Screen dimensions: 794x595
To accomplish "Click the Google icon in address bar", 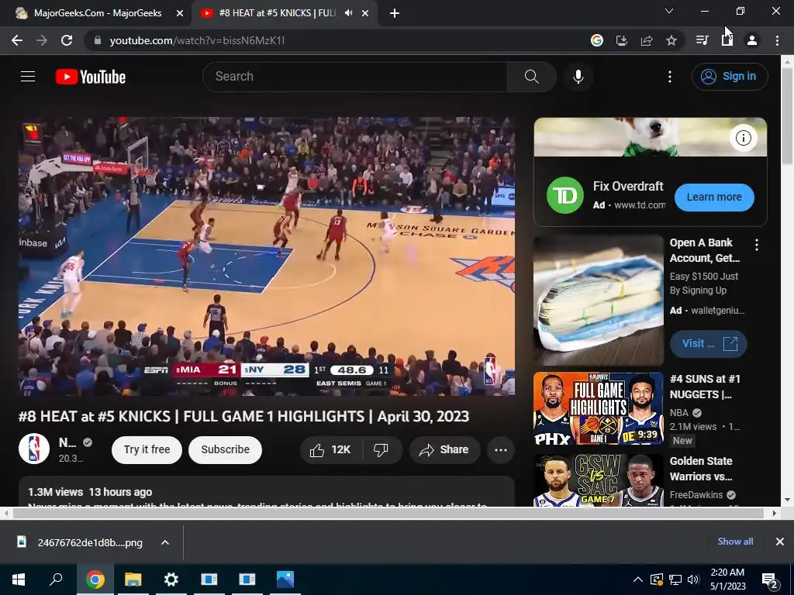I will coord(597,40).
